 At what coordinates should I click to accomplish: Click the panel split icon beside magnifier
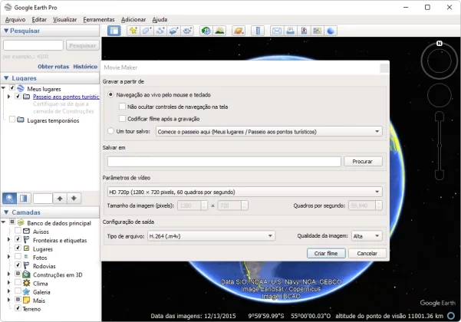[x=24, y=199]
